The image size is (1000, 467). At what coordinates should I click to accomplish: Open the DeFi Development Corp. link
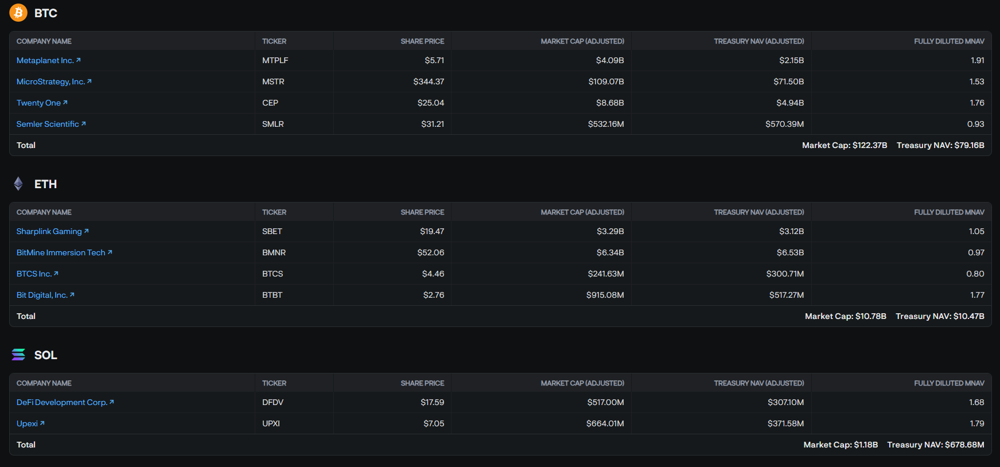tap(65, 402)
